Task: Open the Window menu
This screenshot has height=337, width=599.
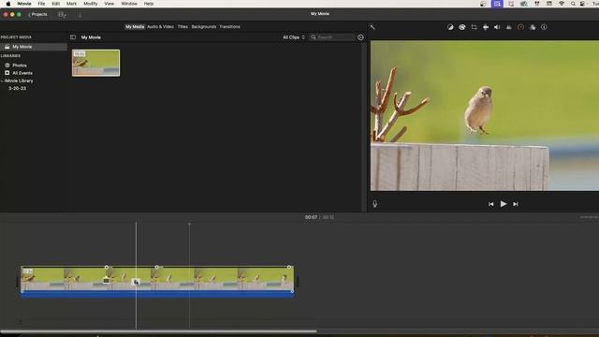Action: tap(129, 4)
